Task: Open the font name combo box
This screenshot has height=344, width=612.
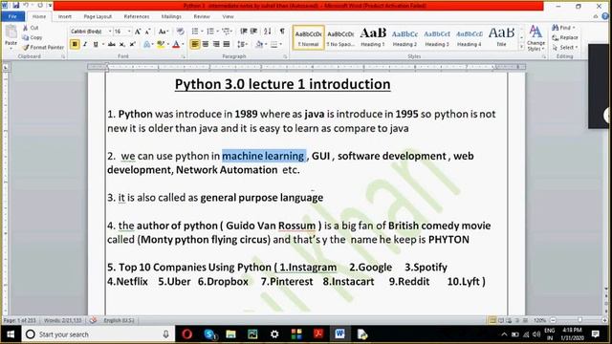Action: pyautogui.click(x=91, y=32)
